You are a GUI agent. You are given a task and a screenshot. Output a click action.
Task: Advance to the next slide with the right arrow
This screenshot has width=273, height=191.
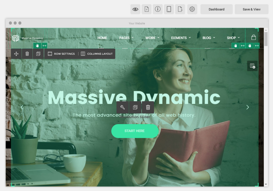coord(247,107)
